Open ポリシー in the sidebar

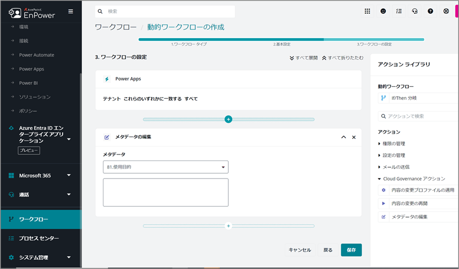[x=28, y=111]
